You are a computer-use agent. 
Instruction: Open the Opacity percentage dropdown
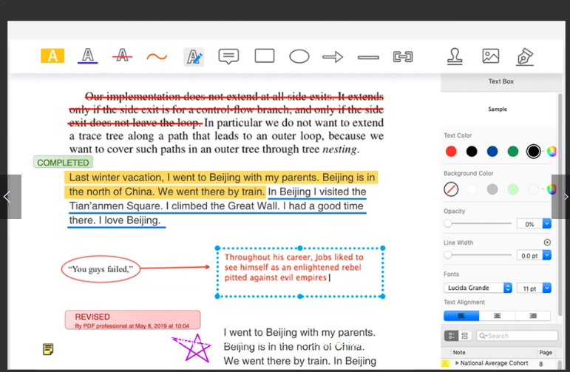point(547,223)
